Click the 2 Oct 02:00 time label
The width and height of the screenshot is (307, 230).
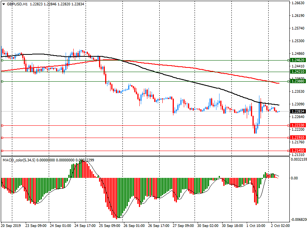tap(281, 226)
